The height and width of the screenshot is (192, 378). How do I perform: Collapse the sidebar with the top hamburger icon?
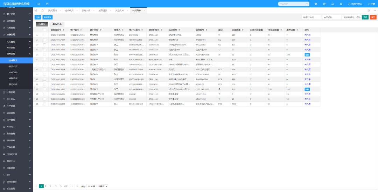click(39, 4)
